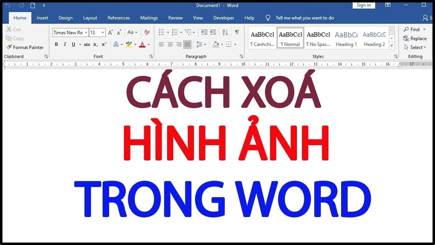Apply the Heading 1 style

coord(346,38)
